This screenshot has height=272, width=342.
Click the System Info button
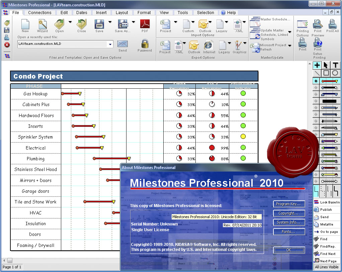(289, 222)
